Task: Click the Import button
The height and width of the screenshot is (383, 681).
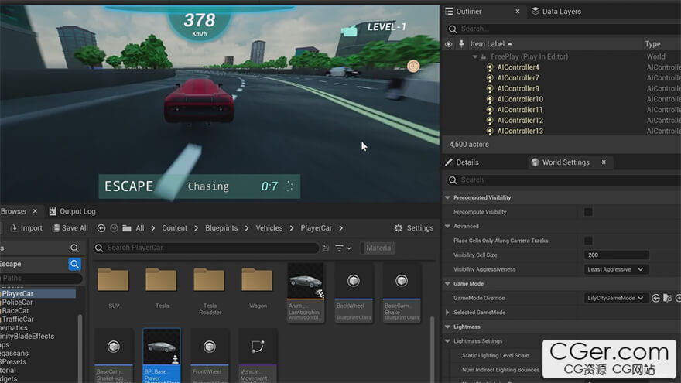Action: 26,228
